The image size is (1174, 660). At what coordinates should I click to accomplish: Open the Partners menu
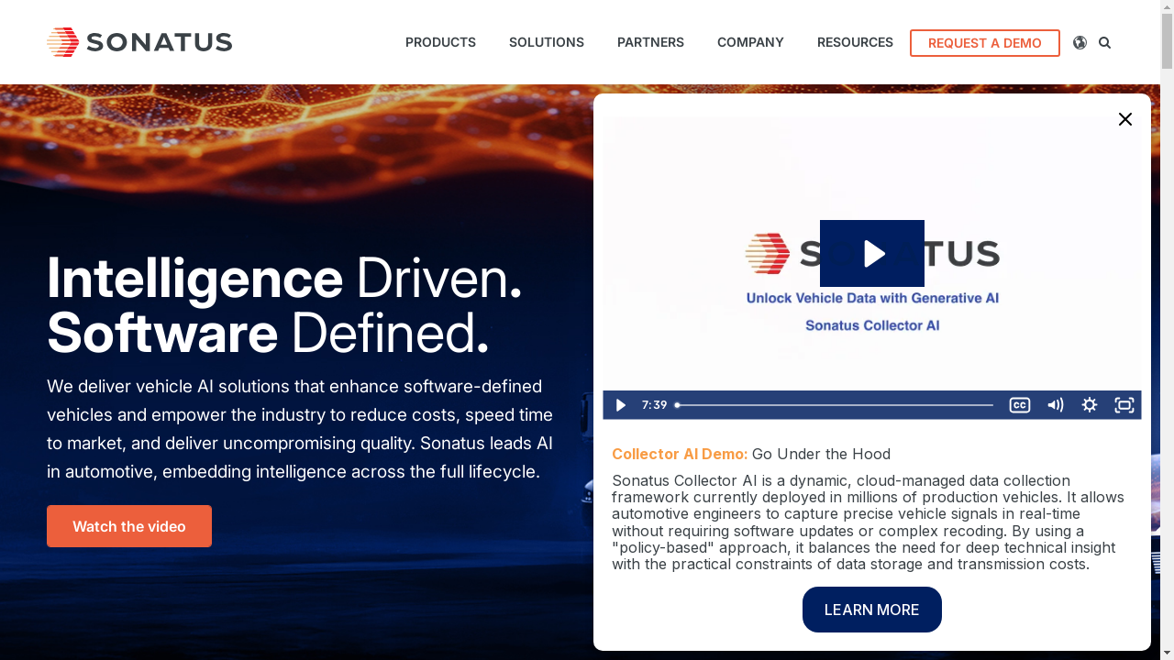coord(650,42)
